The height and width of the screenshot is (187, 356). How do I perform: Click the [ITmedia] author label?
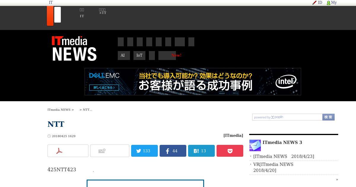click(233, 135)
